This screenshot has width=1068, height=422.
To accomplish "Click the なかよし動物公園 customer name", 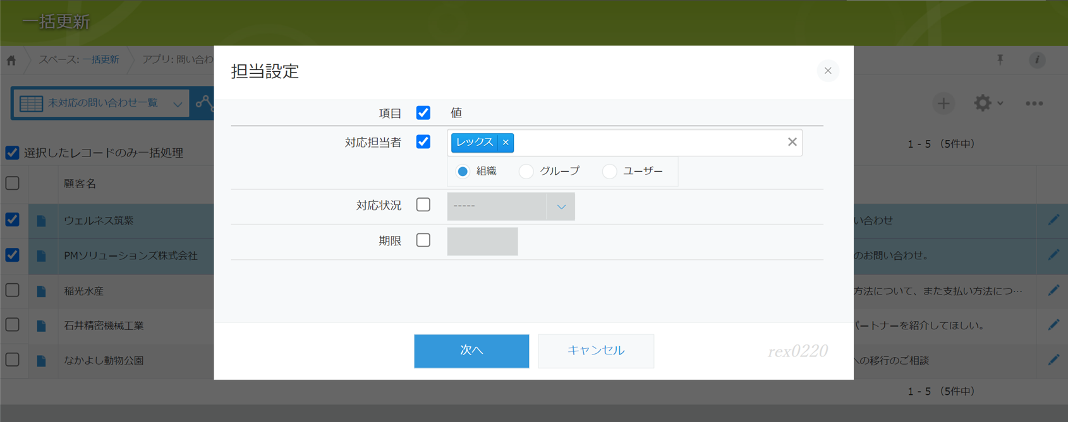I will [104, 361].
